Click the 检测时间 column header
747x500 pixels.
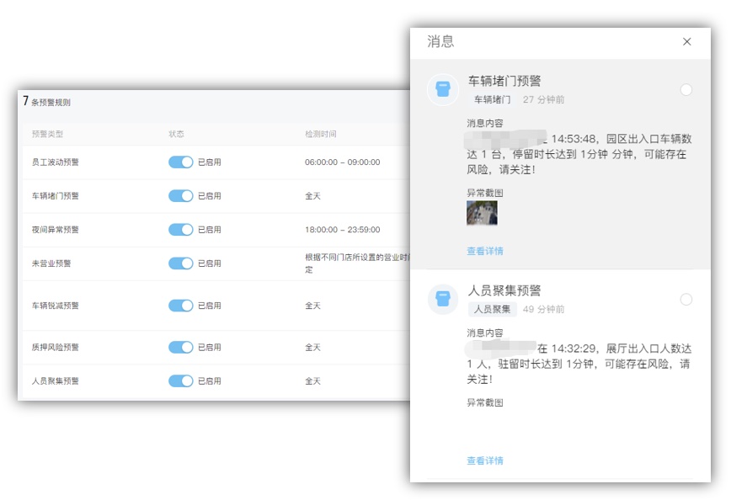point(321,134)
